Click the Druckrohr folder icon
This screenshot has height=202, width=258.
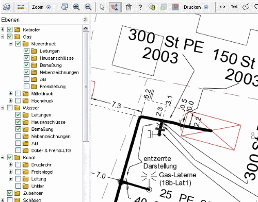click(25, 165)
